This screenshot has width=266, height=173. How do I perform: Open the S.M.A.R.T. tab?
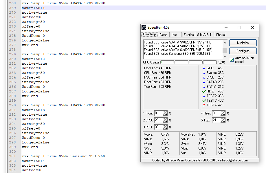tap(205, 35)
